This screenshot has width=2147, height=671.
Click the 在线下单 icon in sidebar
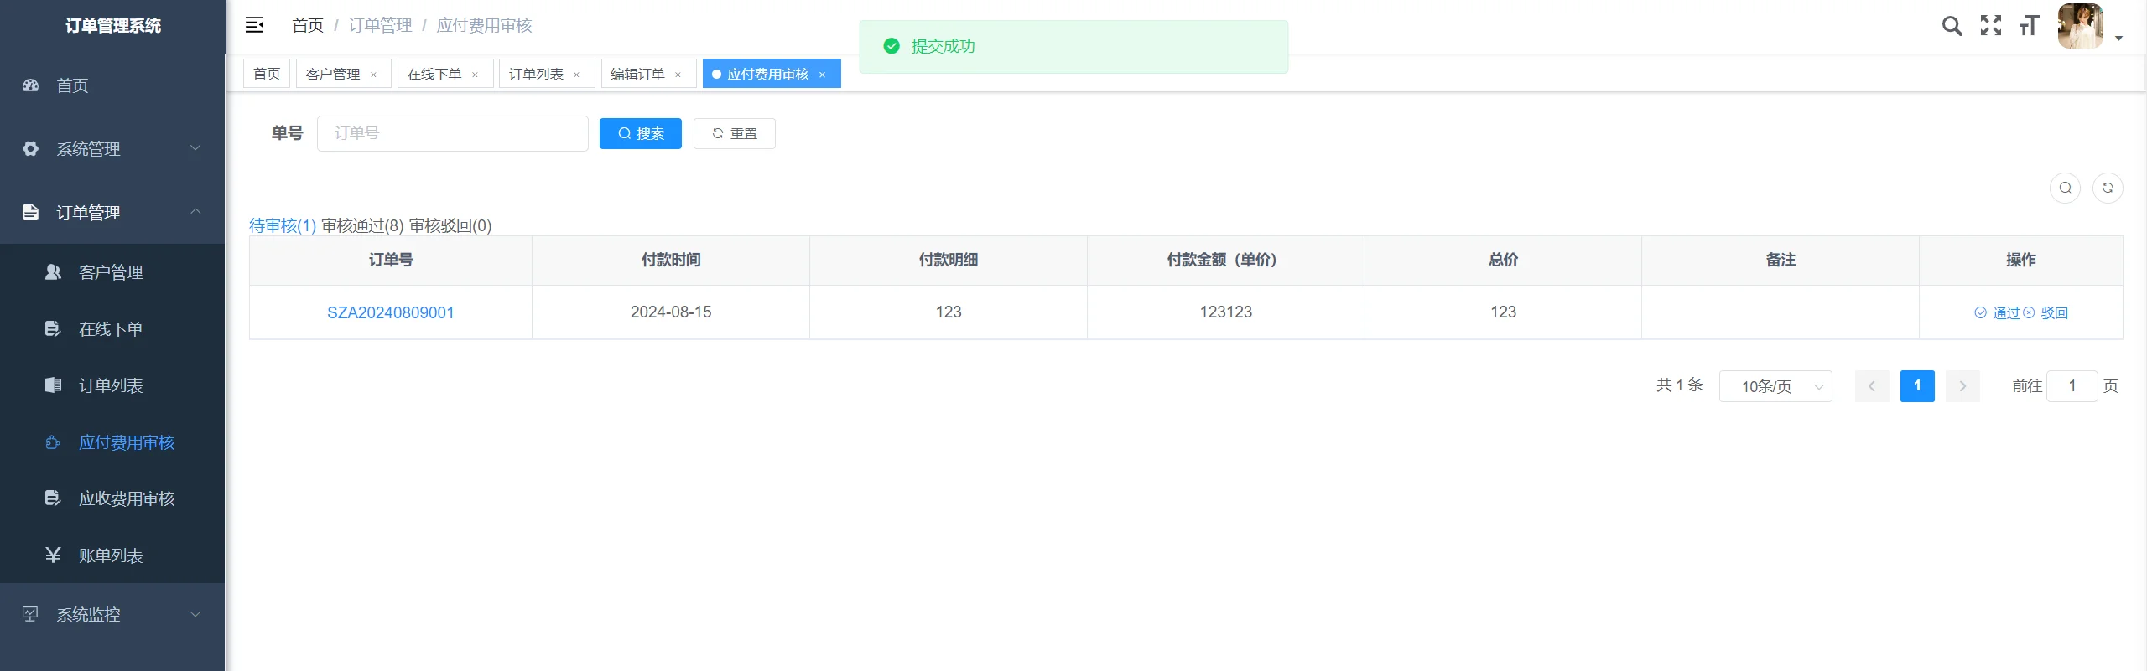click(x=53, y=329)
